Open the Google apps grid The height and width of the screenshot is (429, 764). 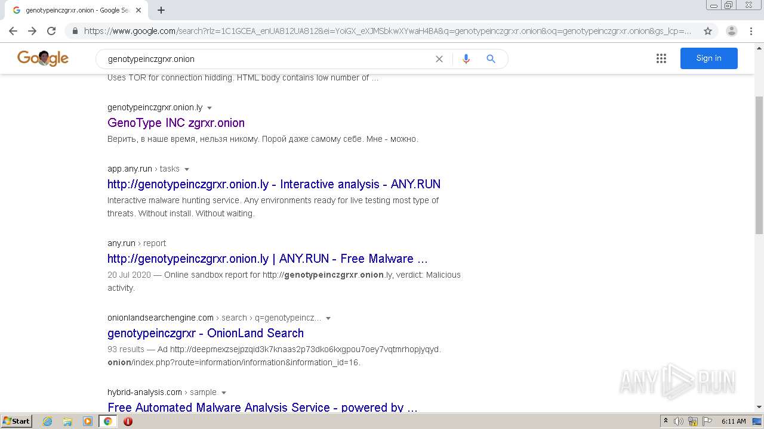point(661,58)
